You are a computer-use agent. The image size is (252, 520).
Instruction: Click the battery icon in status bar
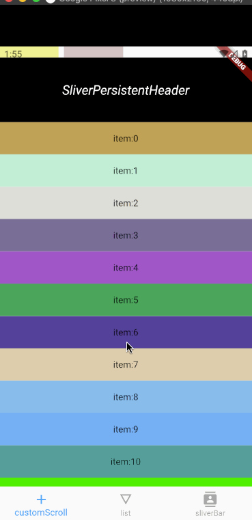pyautogui.click(x=244, y=53)
